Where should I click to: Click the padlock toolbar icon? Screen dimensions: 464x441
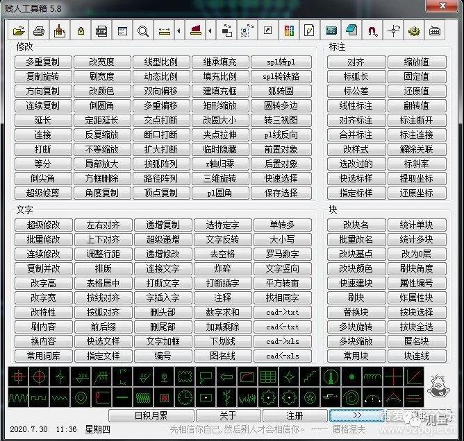pyautogui.click(x=81, y=31)
